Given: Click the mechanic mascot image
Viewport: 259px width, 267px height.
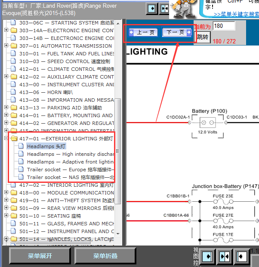Looking at the screenshot, I should (x=184, y=9).
